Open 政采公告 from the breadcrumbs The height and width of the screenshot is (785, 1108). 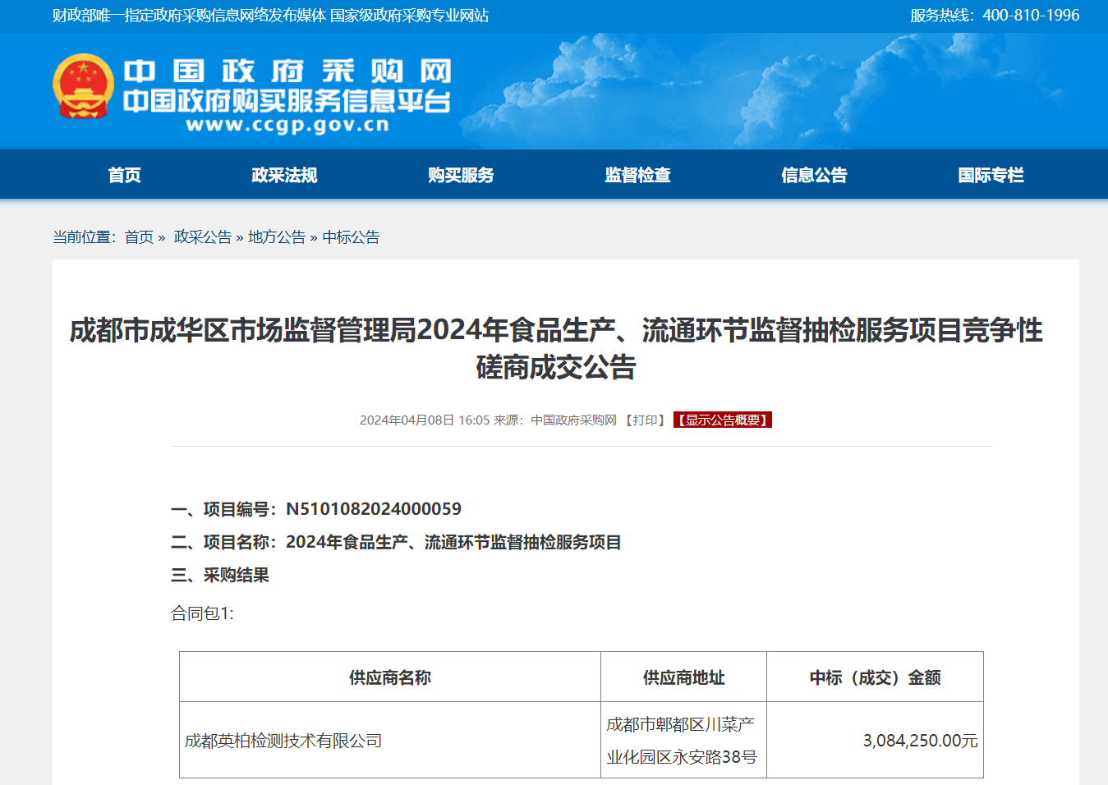click(x=200, y=237)
